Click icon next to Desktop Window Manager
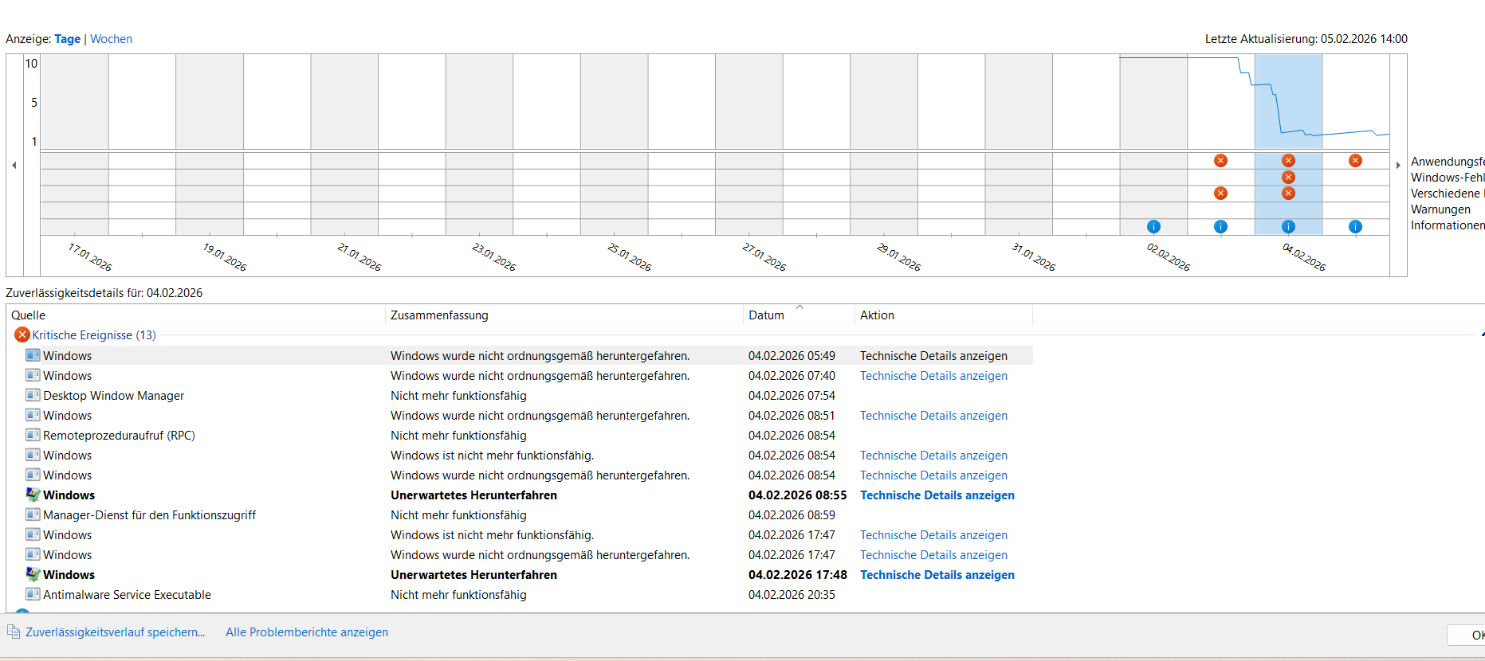 coord(33,395)
